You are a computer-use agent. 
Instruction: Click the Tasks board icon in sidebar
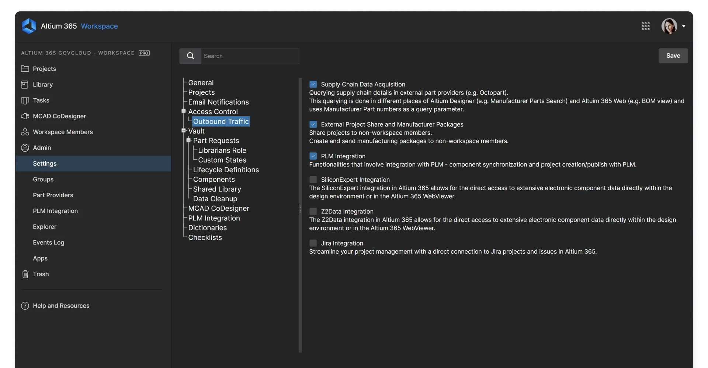pyautogui.click(x=25, y=100)
